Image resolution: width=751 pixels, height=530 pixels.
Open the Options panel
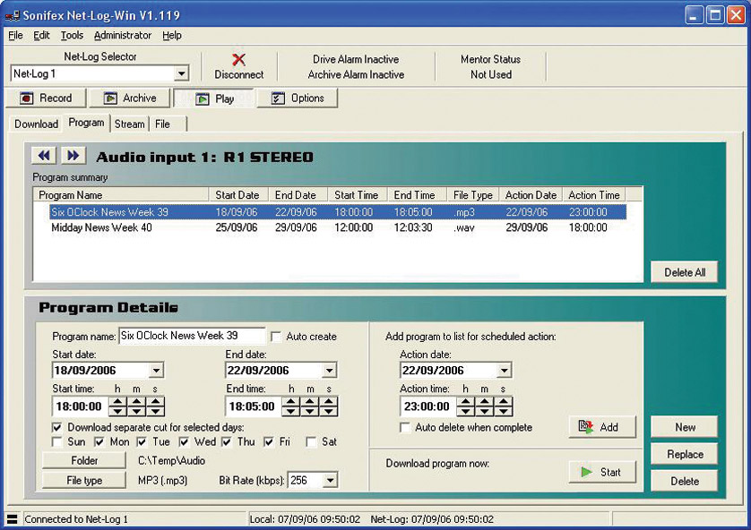click(x=298, y=98)
